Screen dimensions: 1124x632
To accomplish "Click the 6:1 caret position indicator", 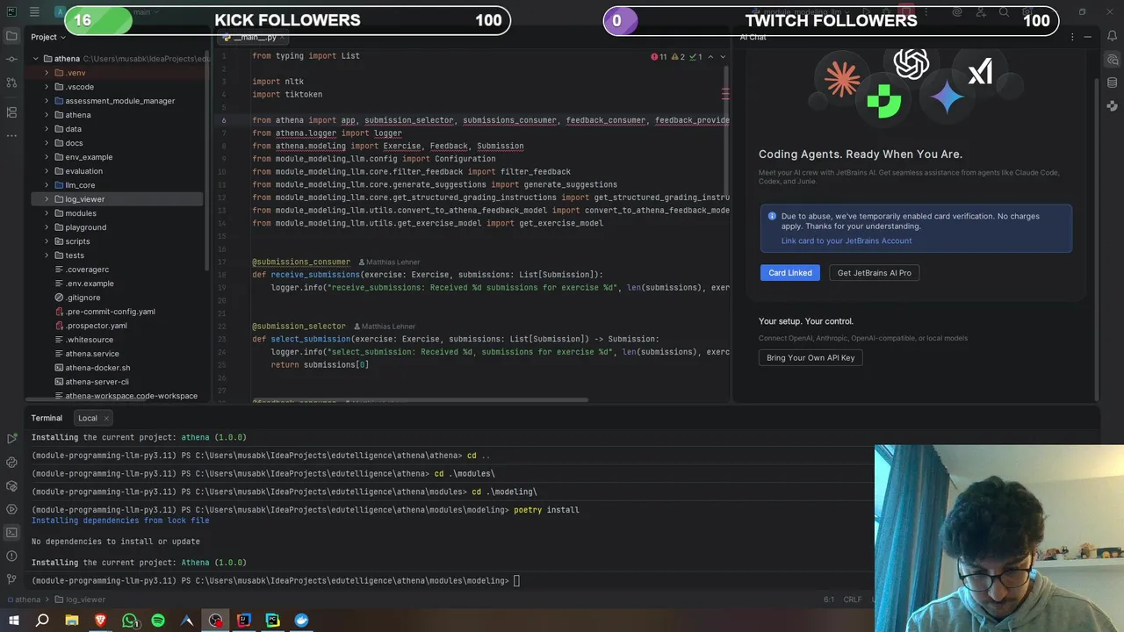I will (828, 600).
